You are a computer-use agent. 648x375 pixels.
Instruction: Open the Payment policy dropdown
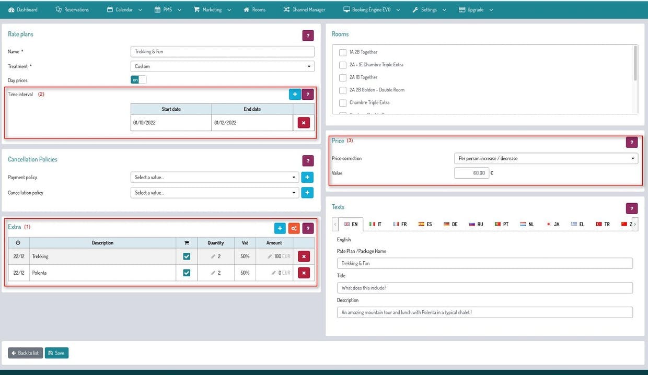(215, 177)
